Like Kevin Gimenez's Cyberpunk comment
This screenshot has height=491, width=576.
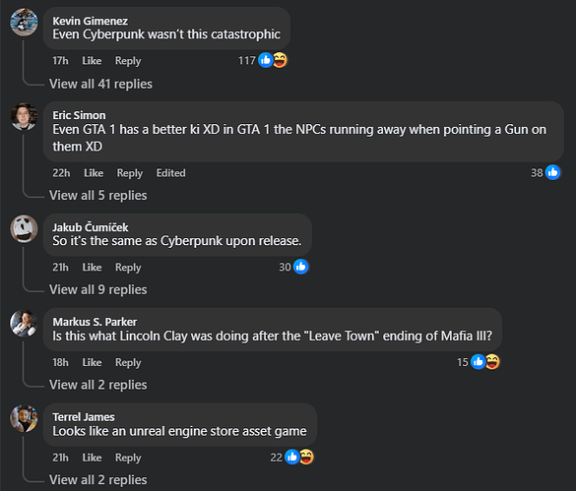92,61
